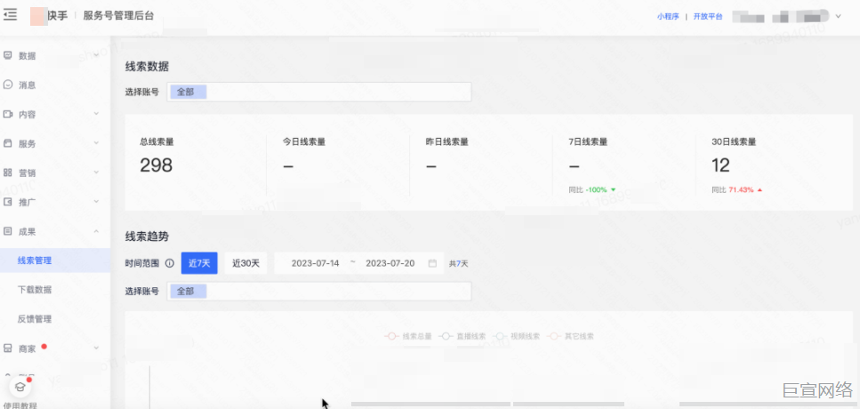Click the 昨日线索量 label
The image size is (860, 409).
[447, 141]
